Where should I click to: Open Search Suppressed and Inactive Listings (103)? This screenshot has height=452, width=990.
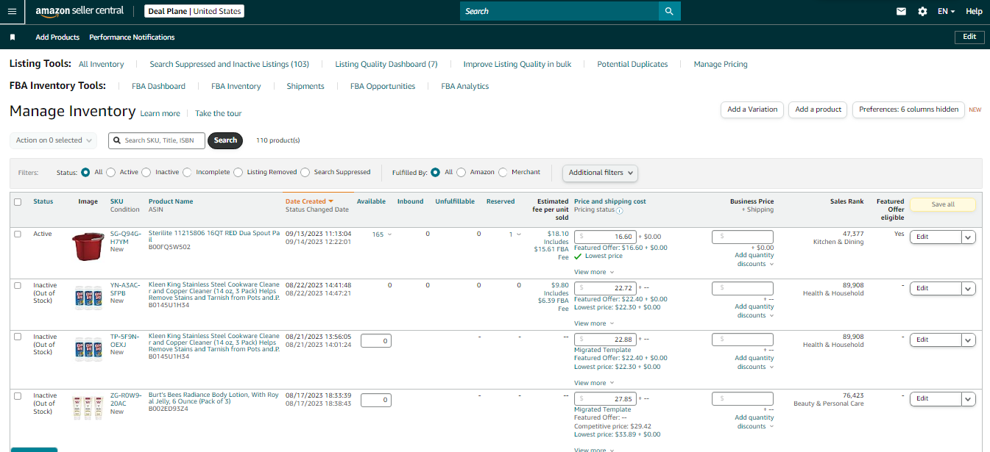(x=229, y=64)
